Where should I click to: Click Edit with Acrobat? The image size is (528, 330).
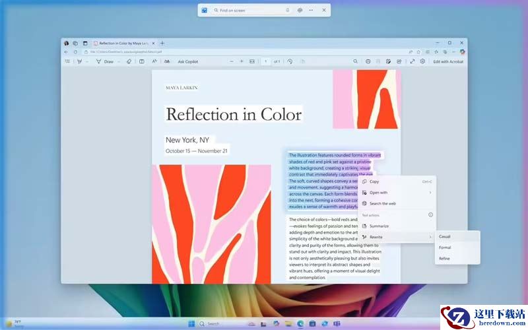[448, 61]
